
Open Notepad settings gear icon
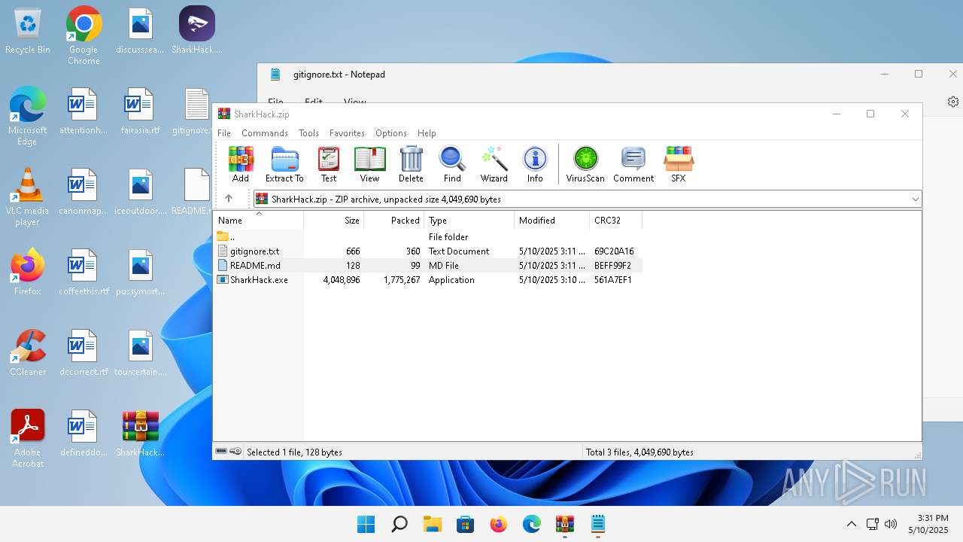(x=952, y=102)
